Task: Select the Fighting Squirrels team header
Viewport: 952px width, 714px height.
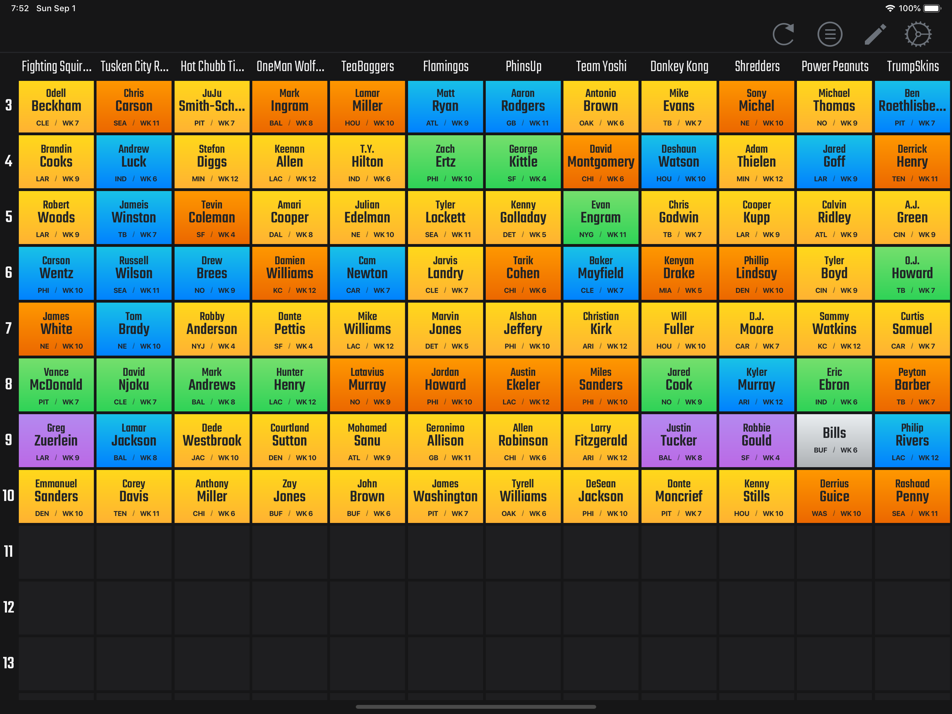Action: click(56, 66)
